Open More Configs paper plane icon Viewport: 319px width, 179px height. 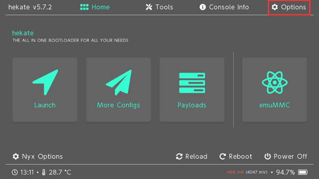click(119, 82)
